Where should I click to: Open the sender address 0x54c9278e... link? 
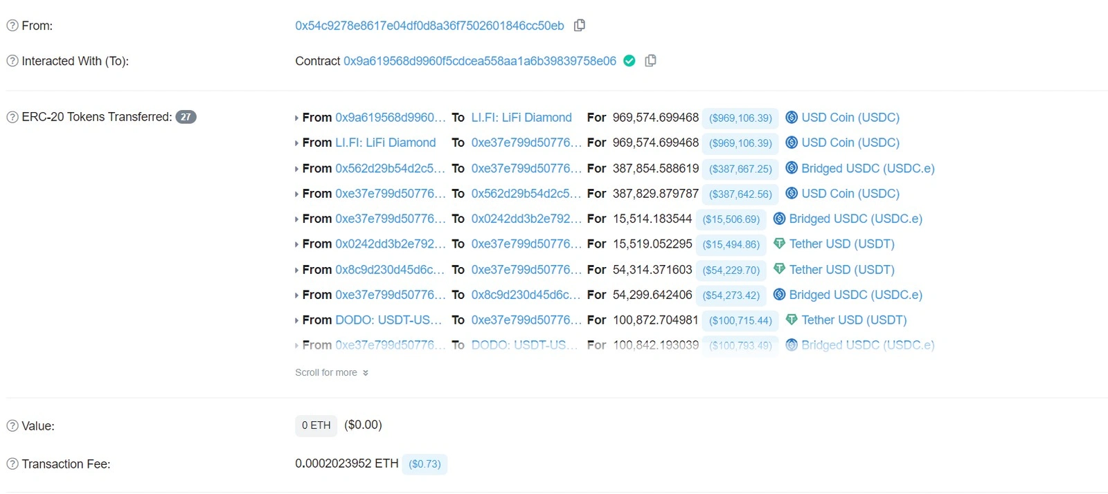(429, 26)
